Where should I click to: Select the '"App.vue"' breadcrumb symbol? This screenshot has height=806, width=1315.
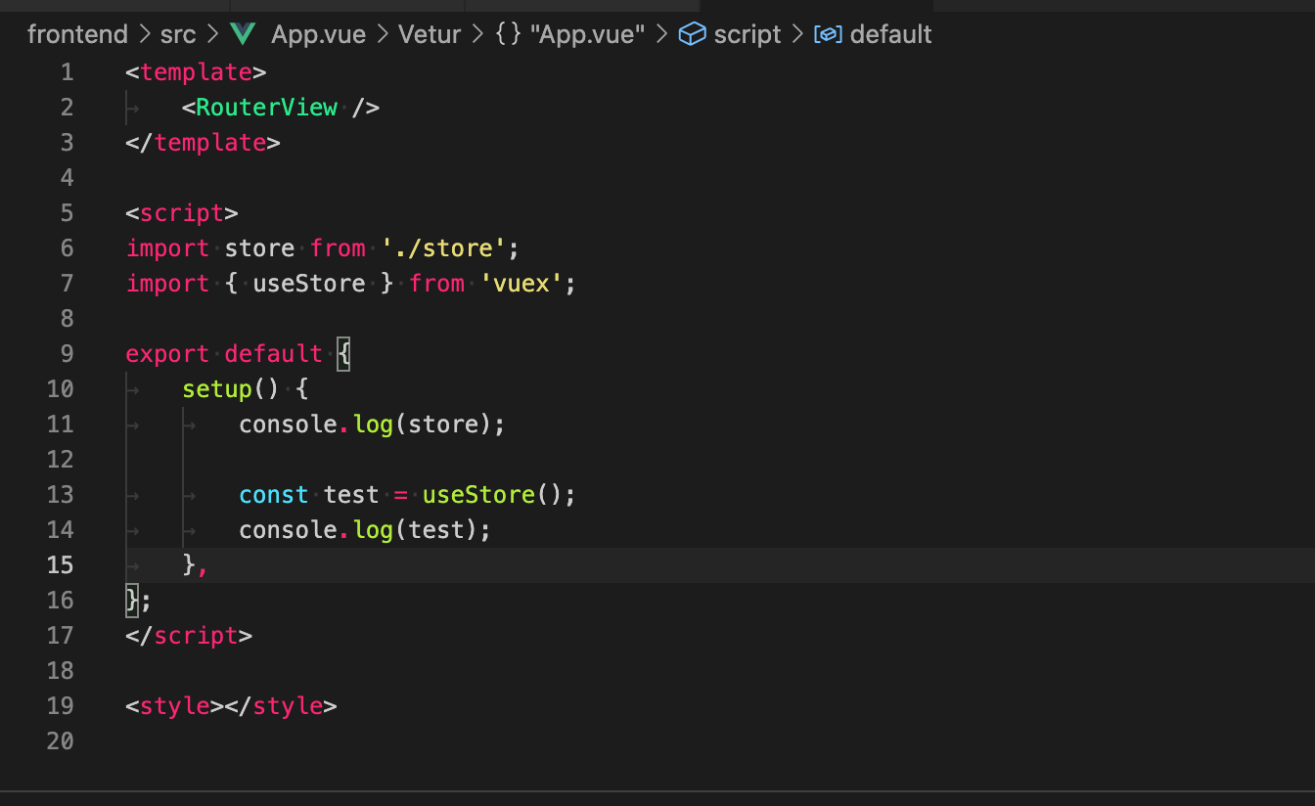tap(587, 34)
